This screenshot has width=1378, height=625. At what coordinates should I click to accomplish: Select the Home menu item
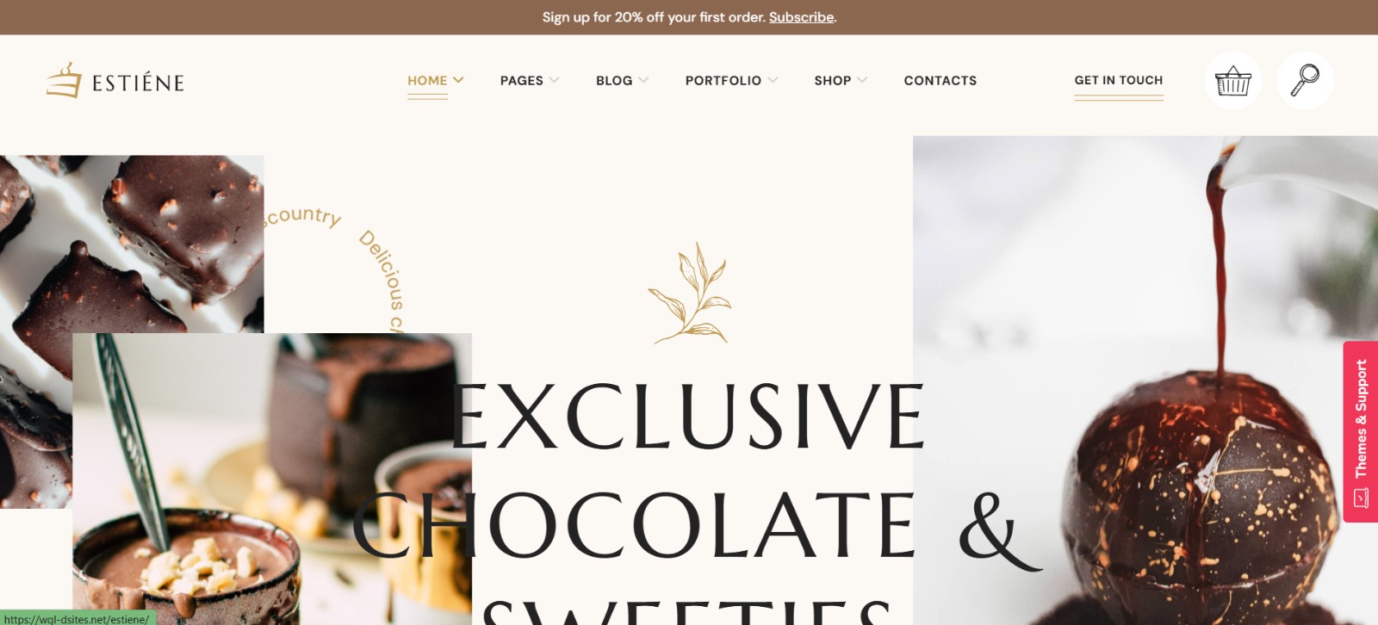point(427,80)
